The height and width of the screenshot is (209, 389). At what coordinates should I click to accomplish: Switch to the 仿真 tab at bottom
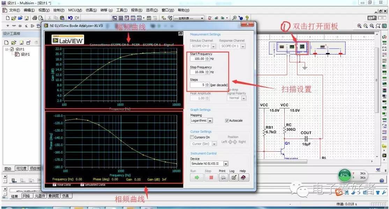(x=66, y=196)
